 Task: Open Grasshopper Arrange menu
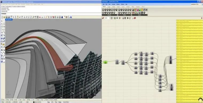(x=114, y=4)
